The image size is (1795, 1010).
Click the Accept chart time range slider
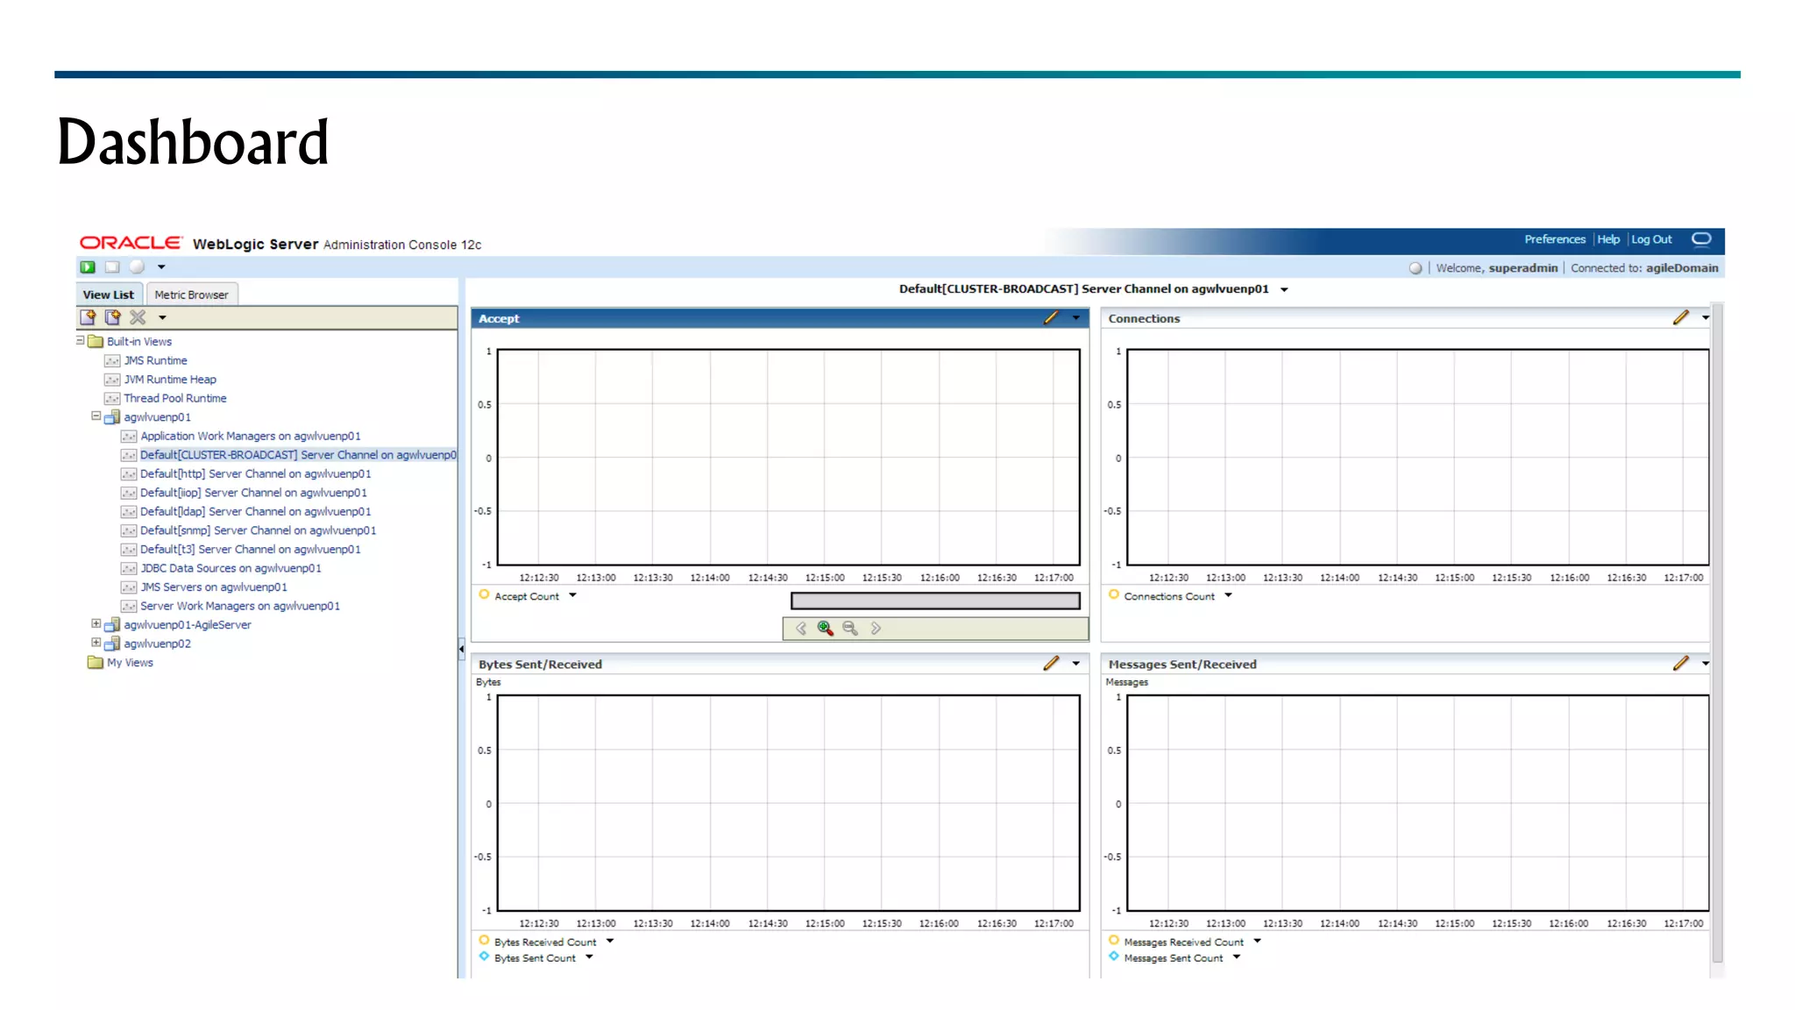click(x=934, y=601)
